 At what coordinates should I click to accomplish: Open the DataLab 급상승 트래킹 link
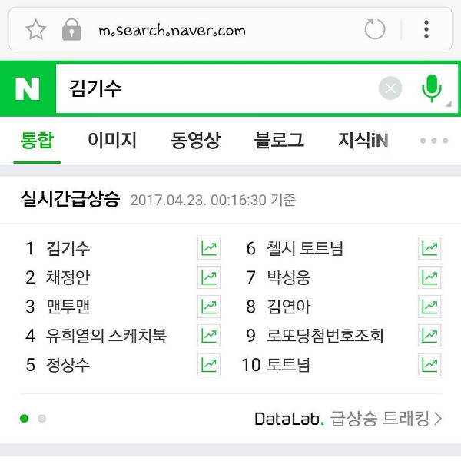pos(348,419)
